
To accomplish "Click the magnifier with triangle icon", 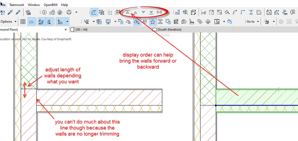I will pos(185,13).
